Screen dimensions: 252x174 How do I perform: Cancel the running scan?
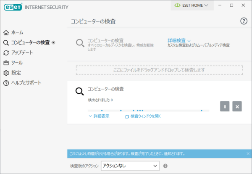pos(237,106)
